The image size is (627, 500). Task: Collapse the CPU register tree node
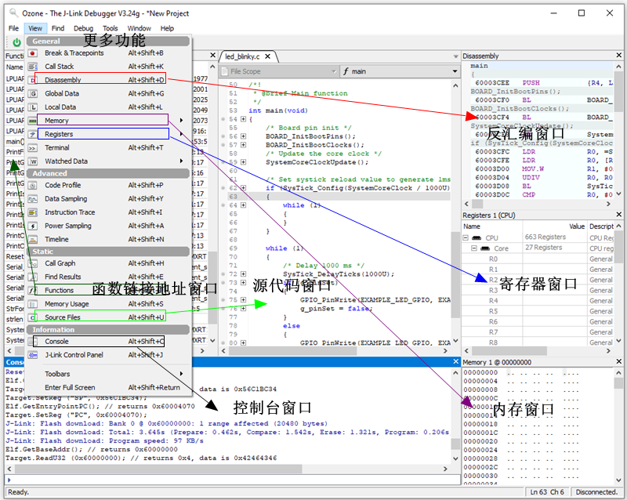point(467,237)
